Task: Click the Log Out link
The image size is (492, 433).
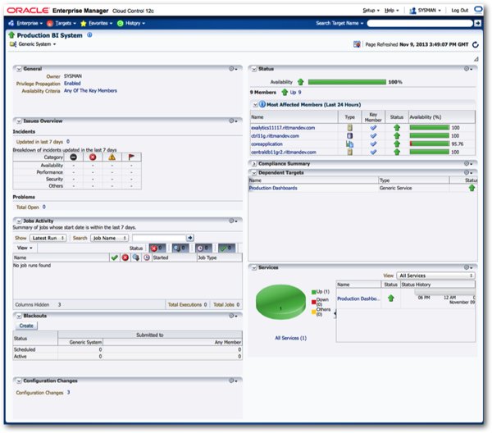Action: click(x=460, y=11)
